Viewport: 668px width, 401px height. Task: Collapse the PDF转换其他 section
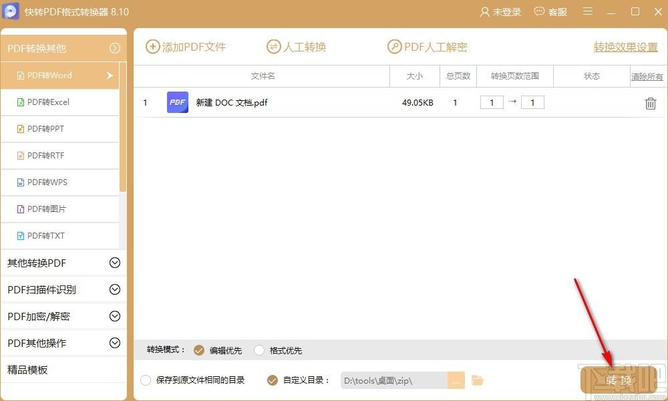(x=115, y=48)
